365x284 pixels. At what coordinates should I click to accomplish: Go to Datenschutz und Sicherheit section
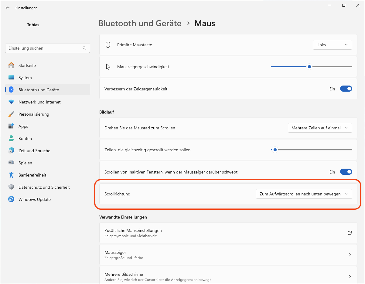44,187
